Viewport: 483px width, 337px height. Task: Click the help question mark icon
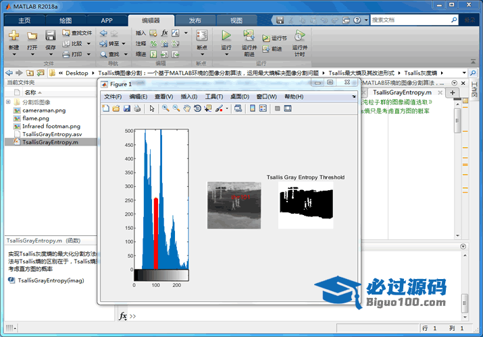tap(357, 20)
